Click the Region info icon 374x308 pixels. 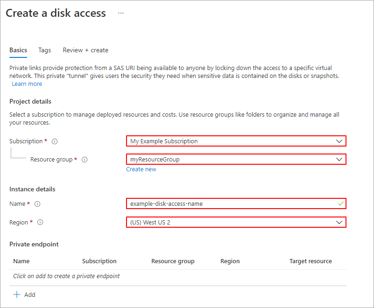40,223
